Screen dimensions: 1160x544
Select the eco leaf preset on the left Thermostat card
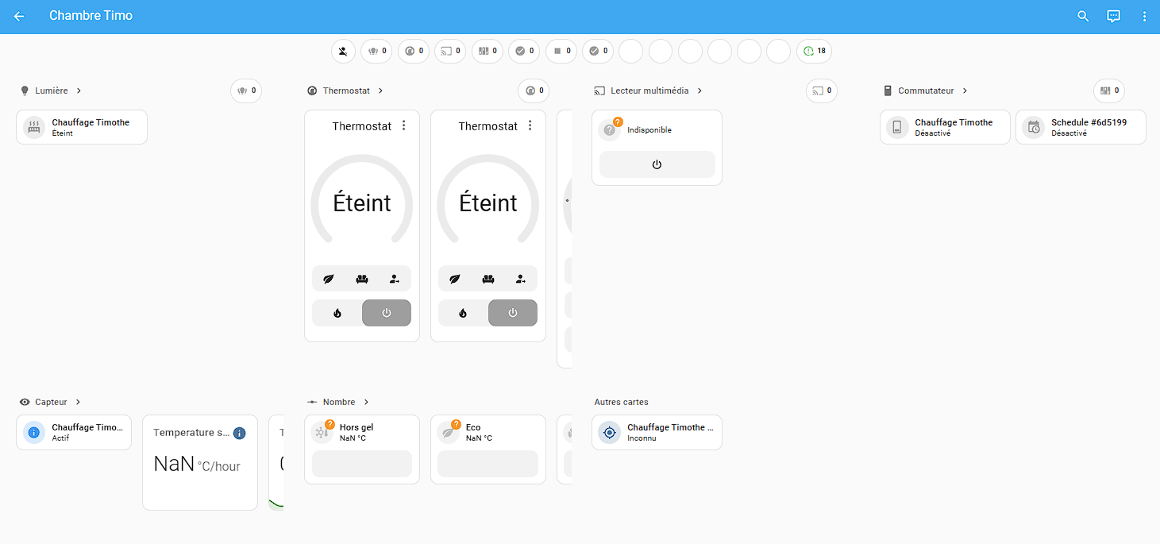[x=329, y=279]
